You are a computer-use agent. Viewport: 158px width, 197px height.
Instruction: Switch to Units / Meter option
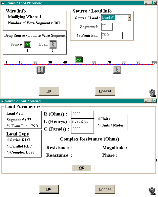[x=99, y=125]
